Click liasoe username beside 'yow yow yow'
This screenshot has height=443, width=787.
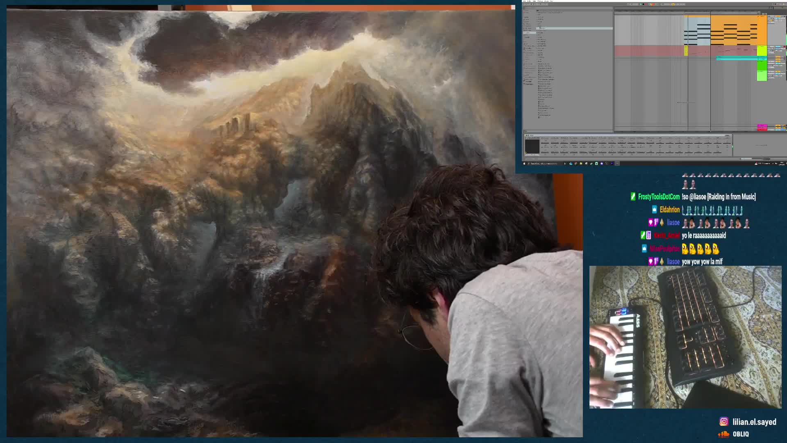[673, 262]
